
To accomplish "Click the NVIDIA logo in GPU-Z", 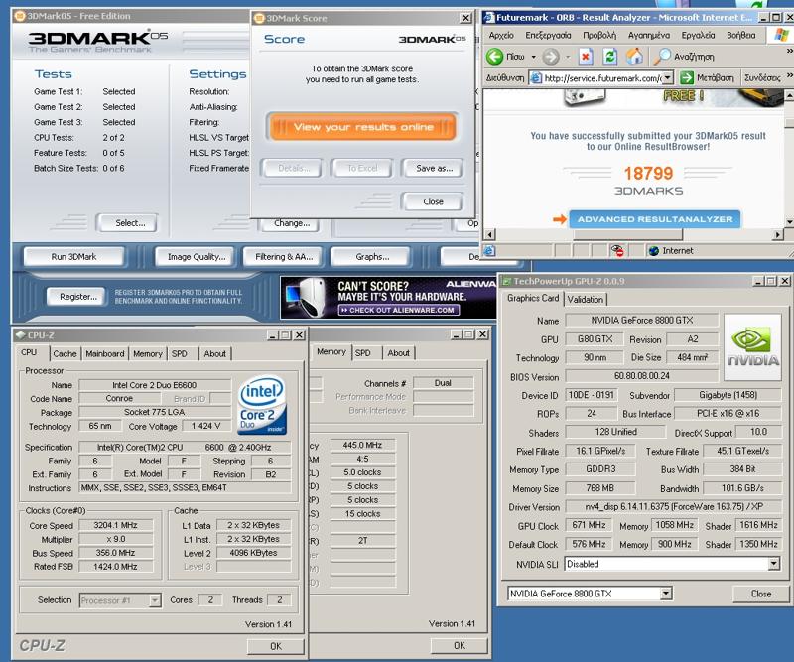I will point(752,346).
